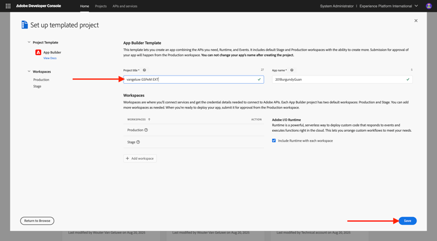Click the Project title help icon
Screen dimensions: 437x241
pyautogui.click(x=145, y=70)
